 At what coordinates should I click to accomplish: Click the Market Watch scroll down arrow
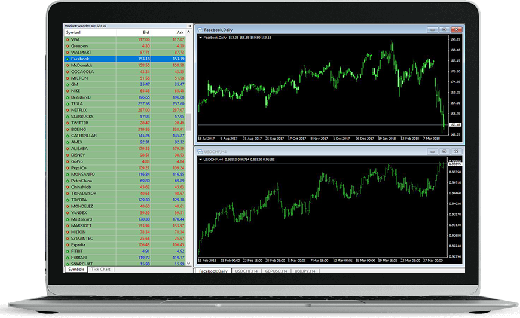(x=189, y=263)
